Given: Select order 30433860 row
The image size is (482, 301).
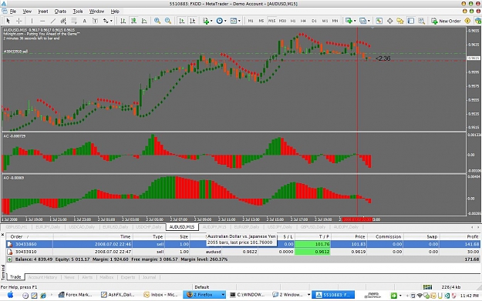Looking at the screenshot, I should [x=244, y=244].
